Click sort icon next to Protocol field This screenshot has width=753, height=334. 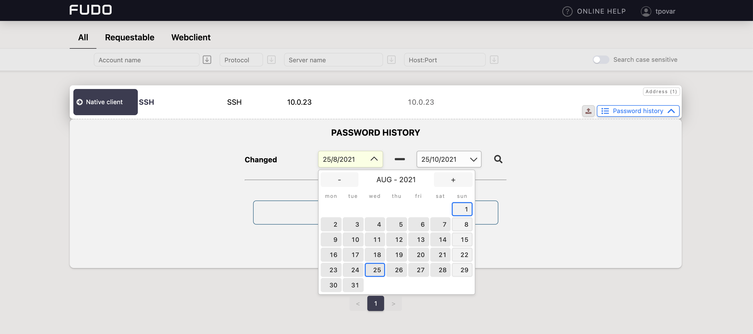[271, 60]
